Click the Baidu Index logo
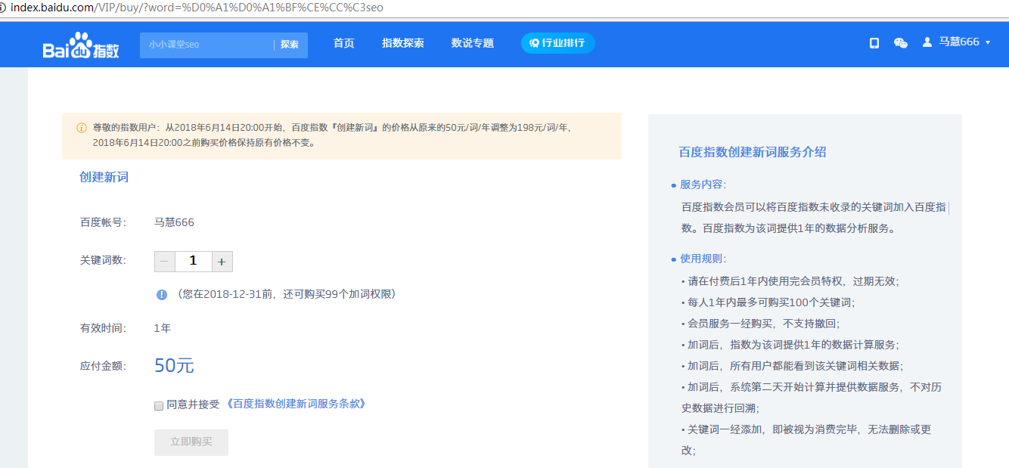This screenshot has height=468, width=1009. click(81, 45)
